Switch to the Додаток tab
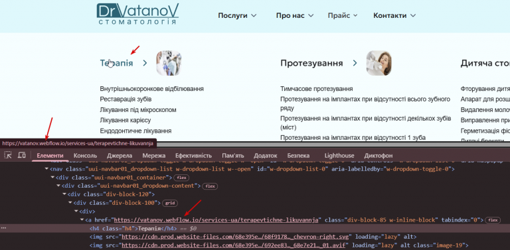This screenshot has height=250, width=510. point(266,156)
